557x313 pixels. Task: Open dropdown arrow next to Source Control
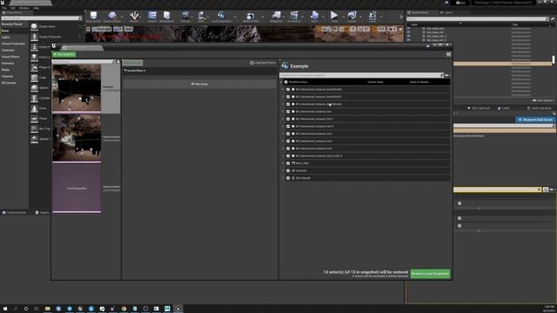click(x=122, y=17)
